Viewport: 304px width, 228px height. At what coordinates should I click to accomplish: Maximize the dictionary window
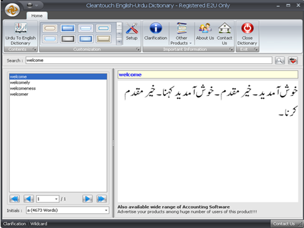coord(288,6)
